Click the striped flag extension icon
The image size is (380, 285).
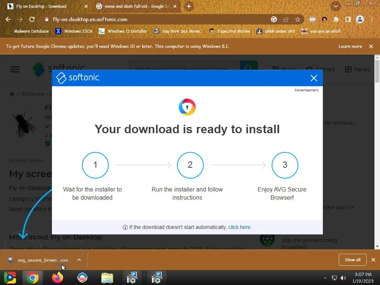pos(312,19)
